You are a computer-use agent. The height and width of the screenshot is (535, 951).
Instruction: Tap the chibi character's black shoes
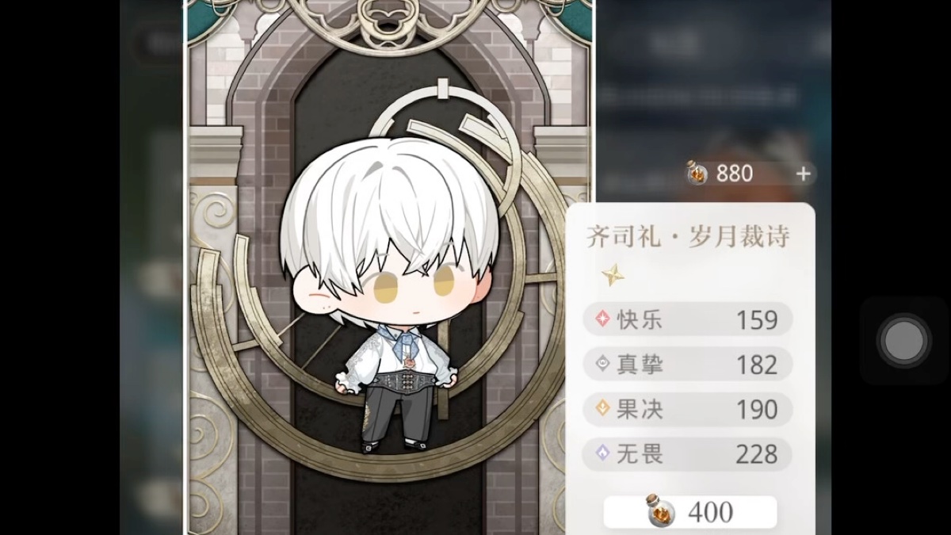pyautogui.click(x=393, y=445)
